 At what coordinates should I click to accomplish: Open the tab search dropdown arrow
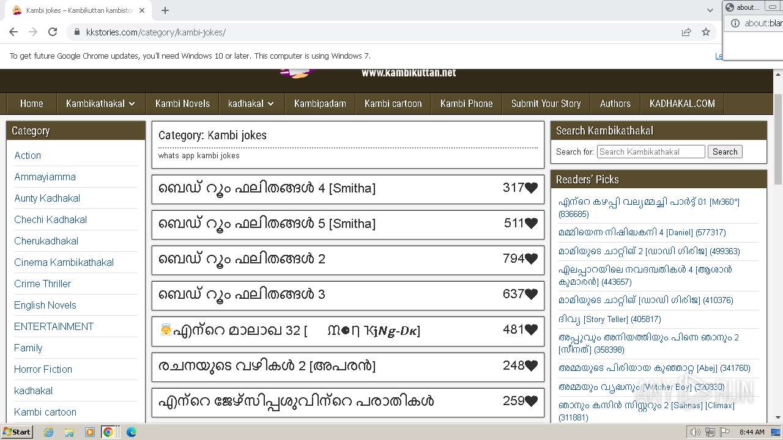click(x=710, y=10)
